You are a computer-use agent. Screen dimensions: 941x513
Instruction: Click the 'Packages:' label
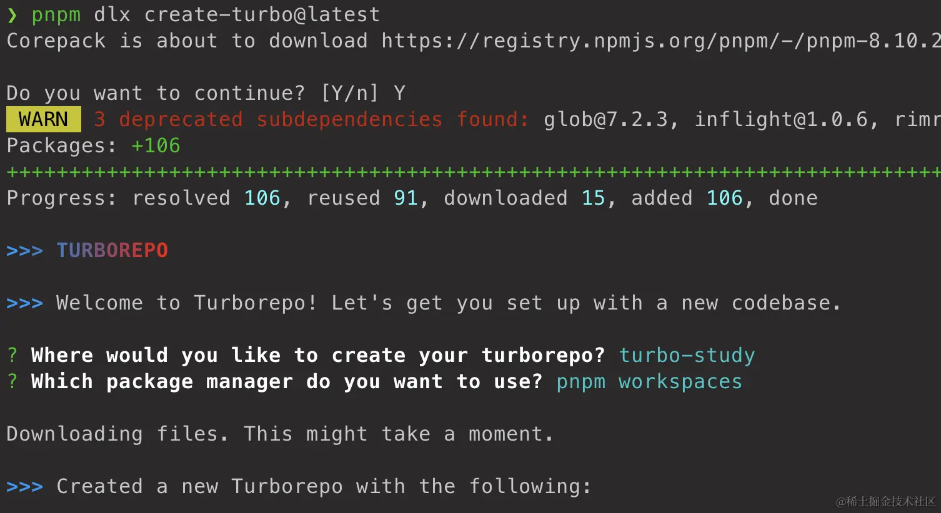click(x=62, y=145)
